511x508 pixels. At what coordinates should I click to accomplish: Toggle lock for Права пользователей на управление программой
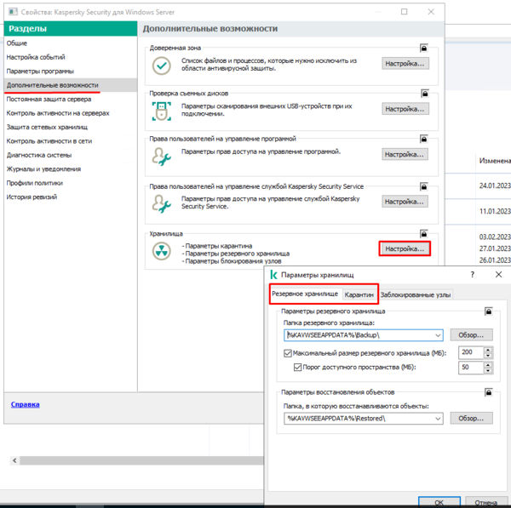point(423,139)
